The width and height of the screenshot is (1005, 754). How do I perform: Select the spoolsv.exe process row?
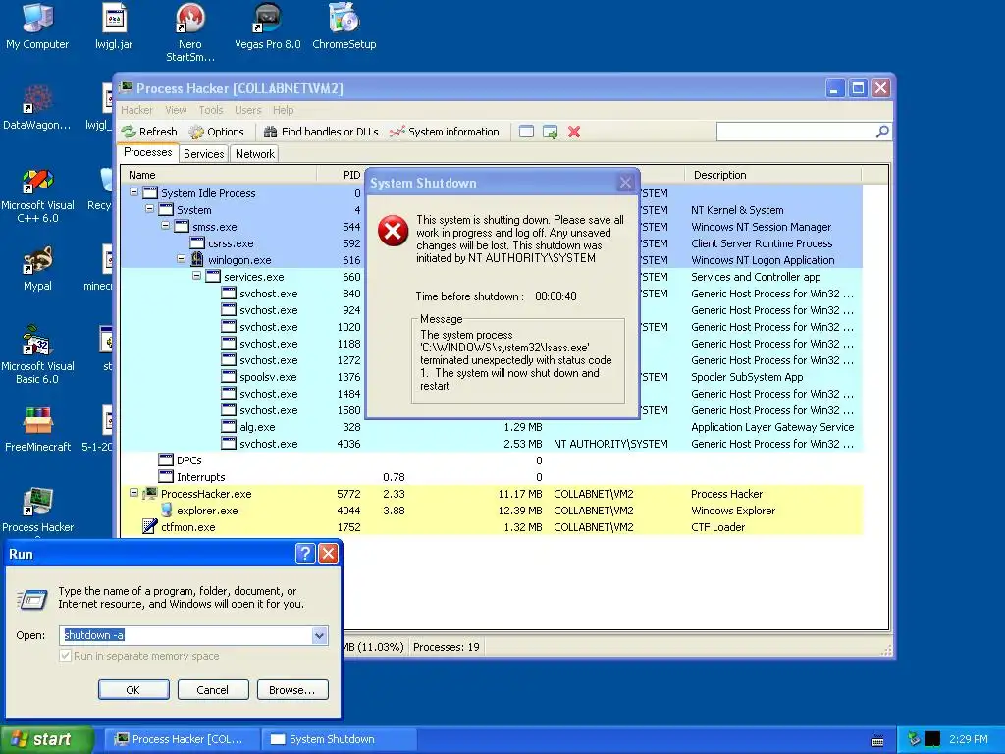point(491,377)
